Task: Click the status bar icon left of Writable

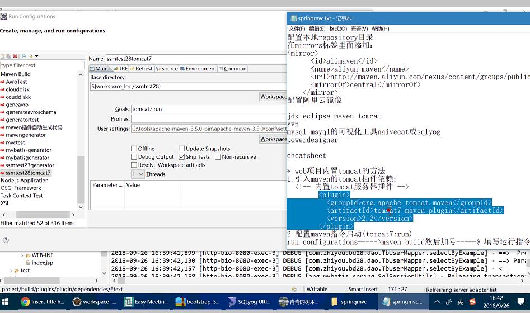Action: tap(294, 290)
